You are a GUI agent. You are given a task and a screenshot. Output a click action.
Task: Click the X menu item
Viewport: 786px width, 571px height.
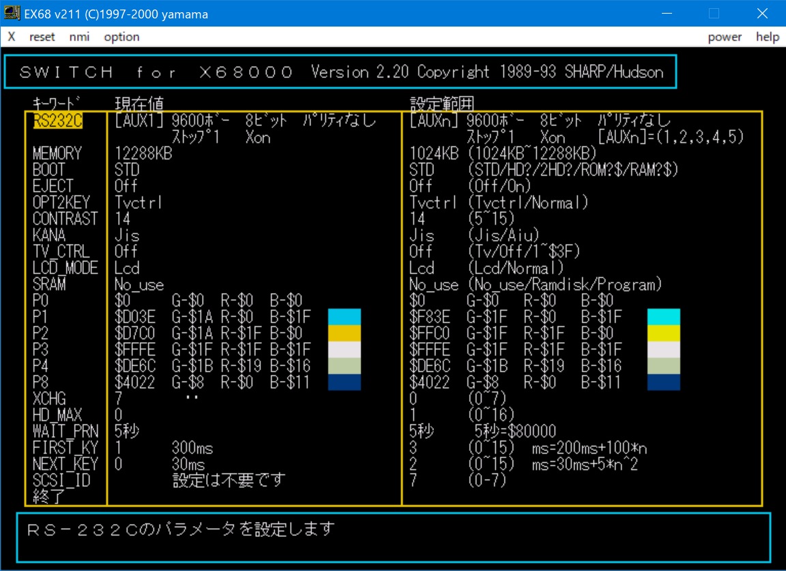tap(12, 37)
